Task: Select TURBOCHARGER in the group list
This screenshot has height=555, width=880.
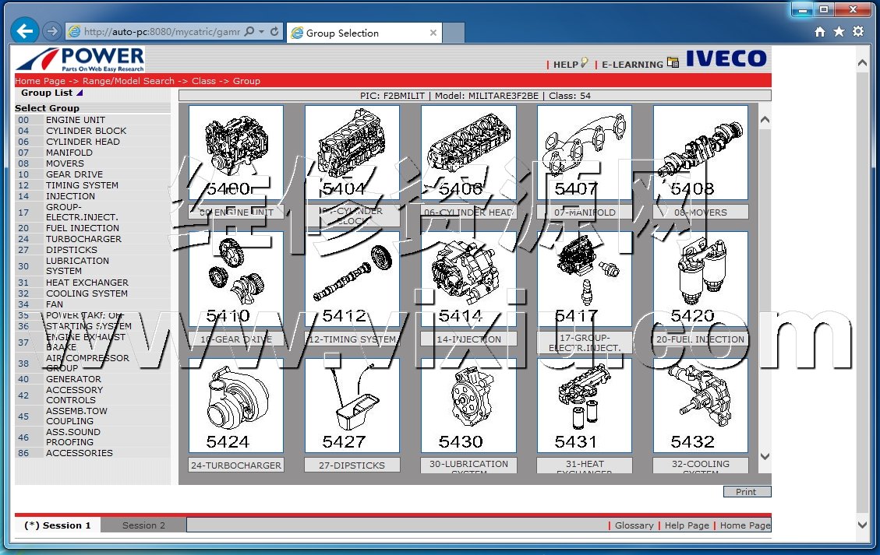Action: (83, 239)
